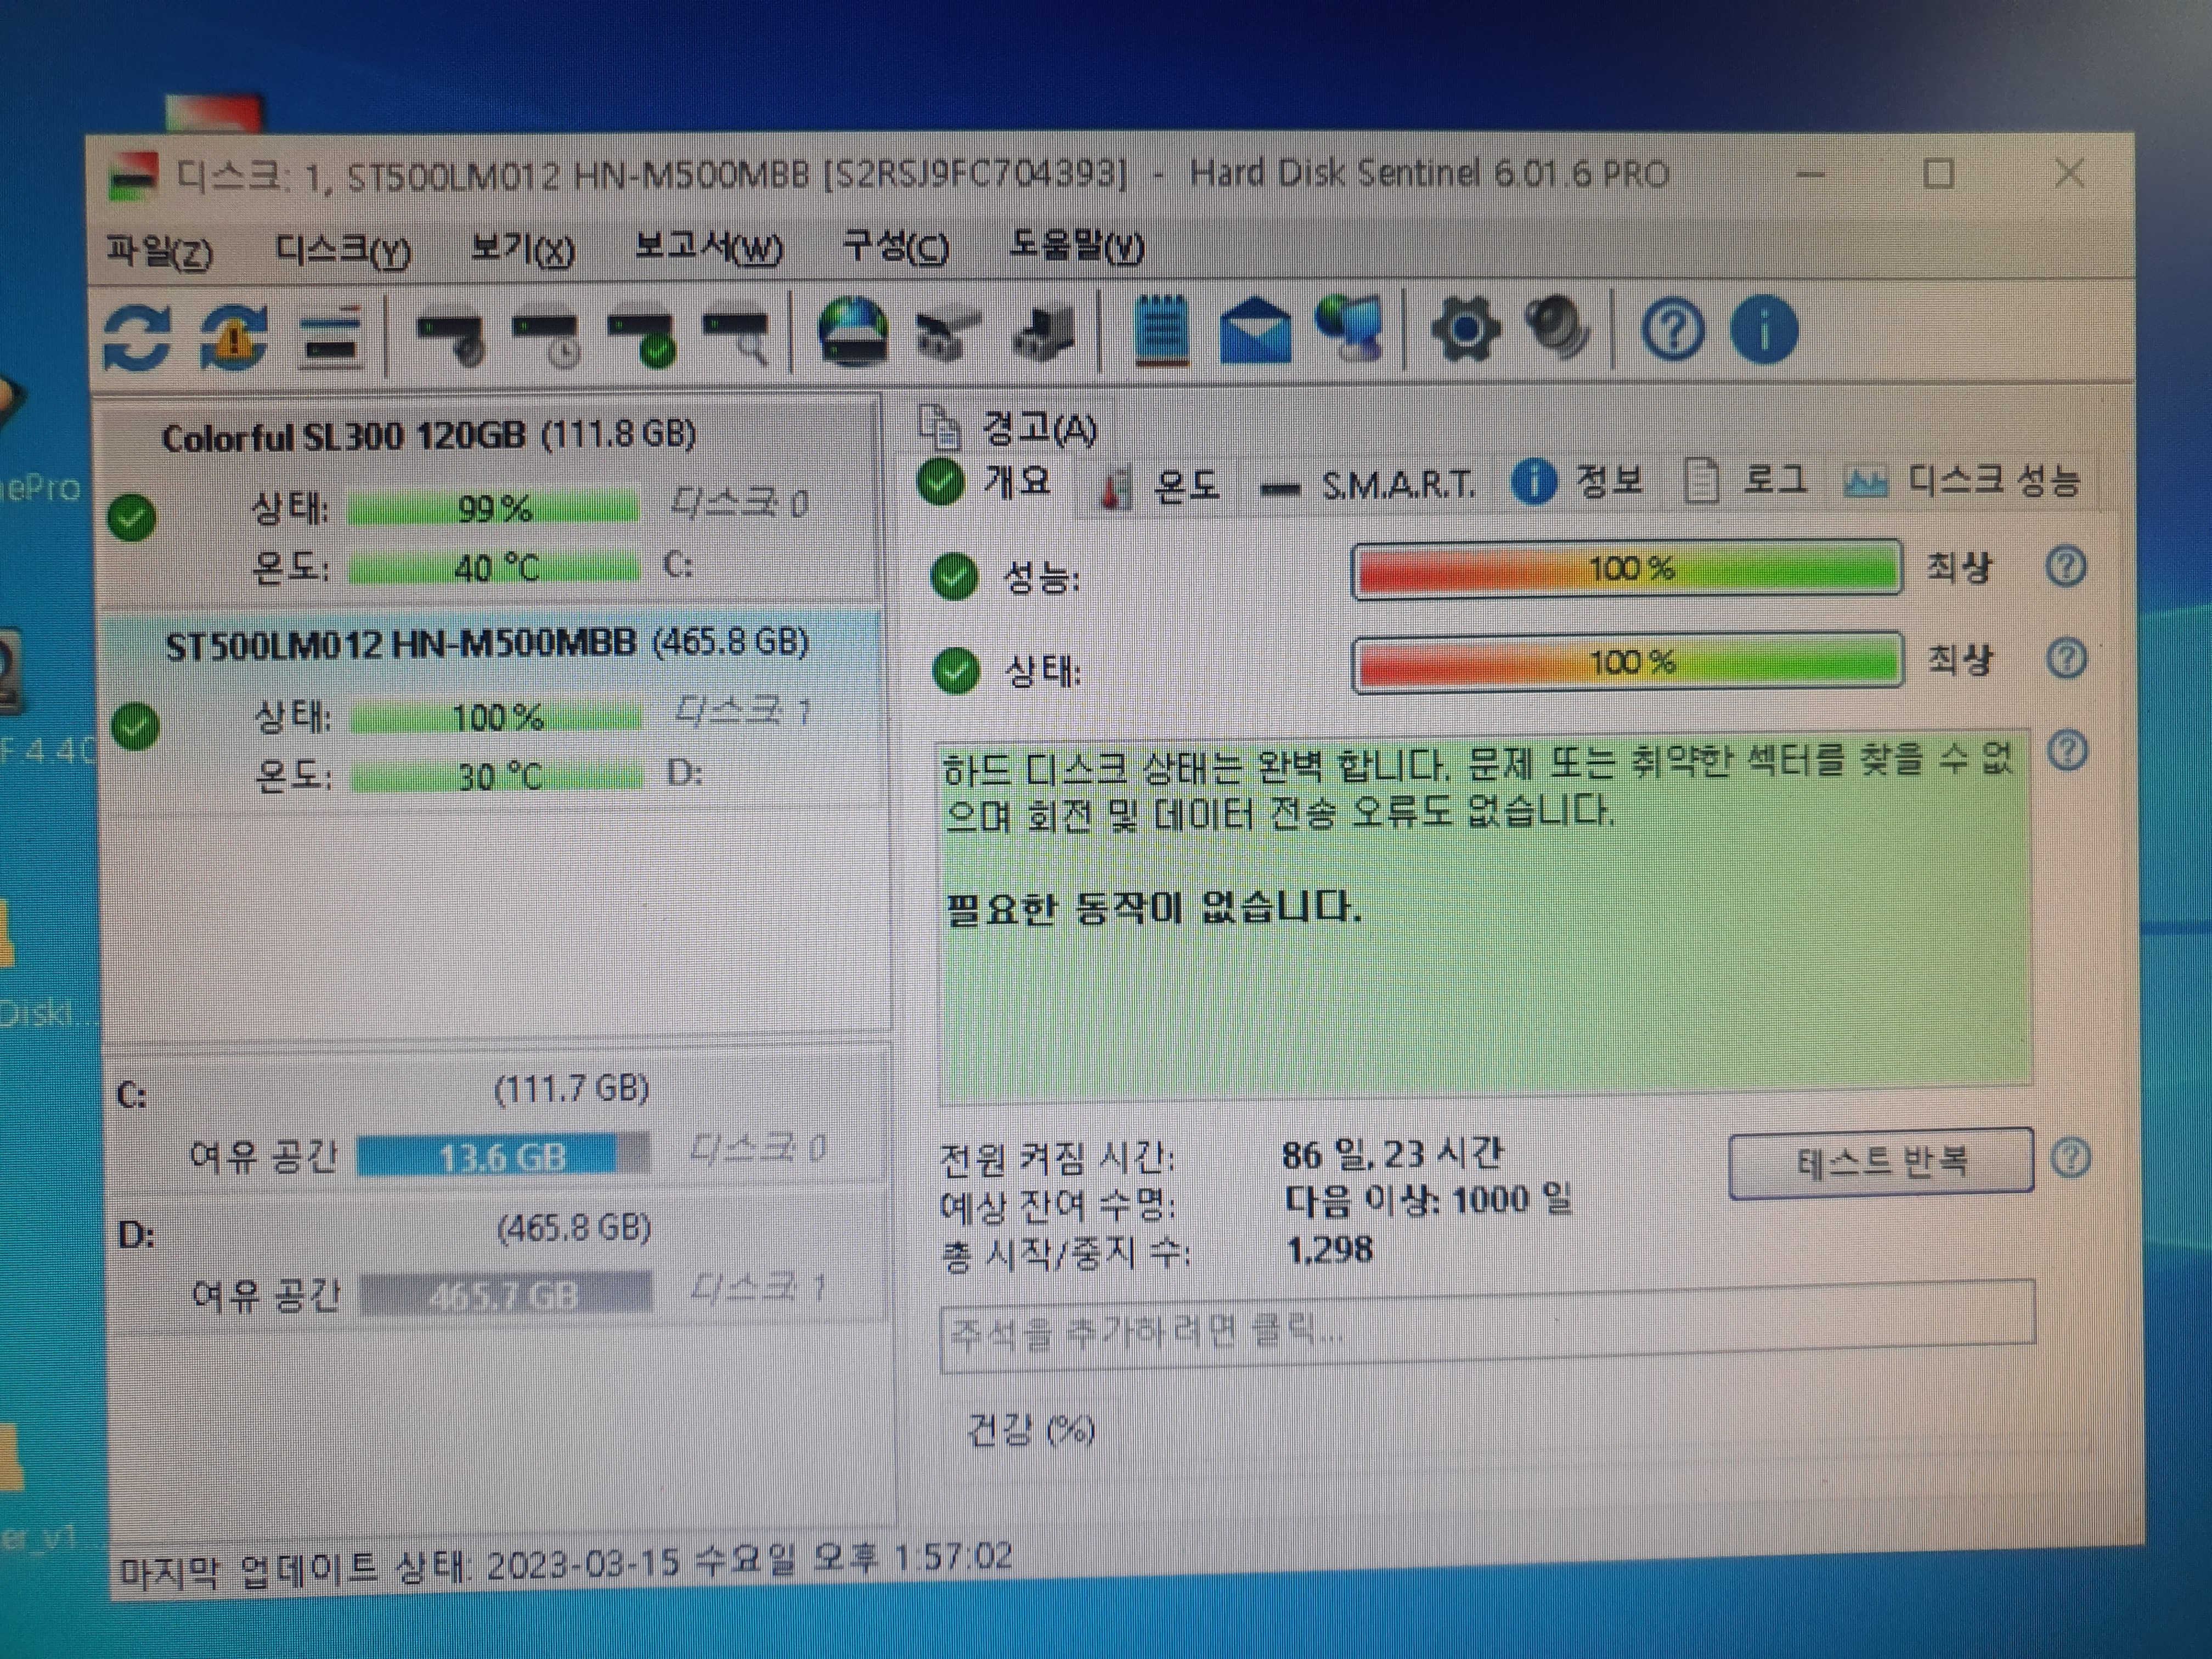Click the refresh icon with warning sign
Image resolution: width=2212 pixels, height=1659 pixels.
point(233,337)
